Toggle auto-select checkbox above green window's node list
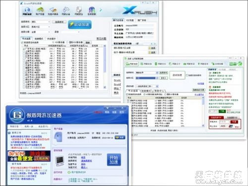The width and height of the screenshot is (248, 186). click(127, 94)
